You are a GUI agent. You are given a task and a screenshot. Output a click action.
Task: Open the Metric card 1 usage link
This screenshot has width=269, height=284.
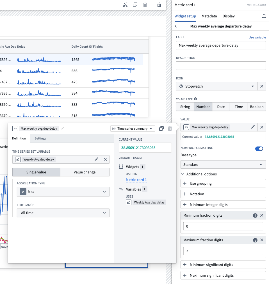(x=136, y=180)
